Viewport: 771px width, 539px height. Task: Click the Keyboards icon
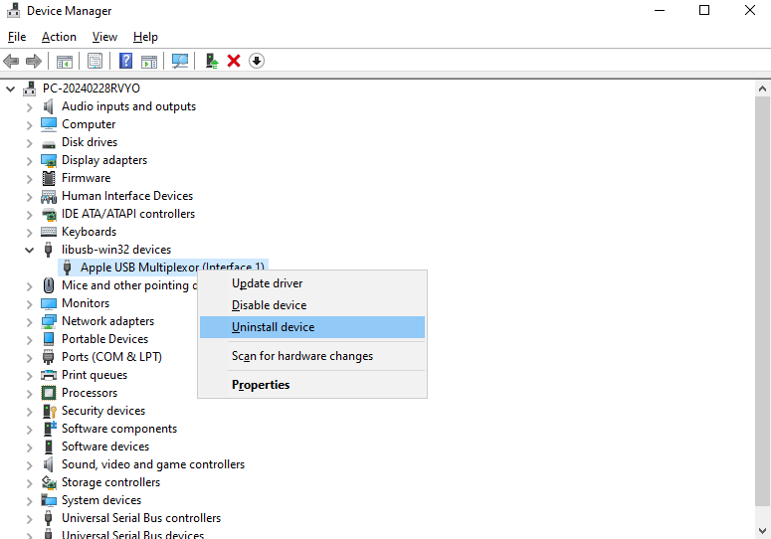point(48,232)
